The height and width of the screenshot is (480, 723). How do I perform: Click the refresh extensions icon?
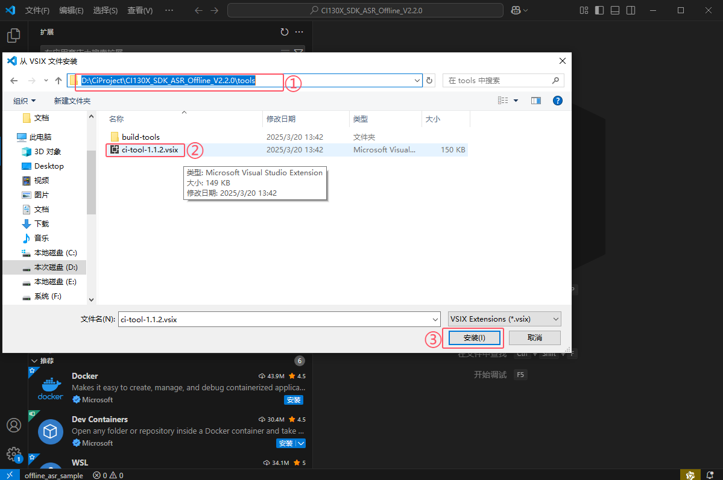click(x=285, y=32)
